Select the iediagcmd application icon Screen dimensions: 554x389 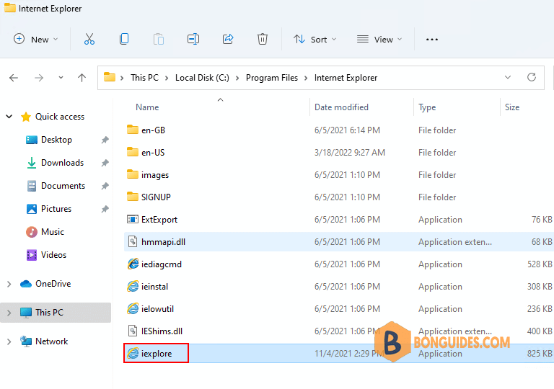[133, 264]
